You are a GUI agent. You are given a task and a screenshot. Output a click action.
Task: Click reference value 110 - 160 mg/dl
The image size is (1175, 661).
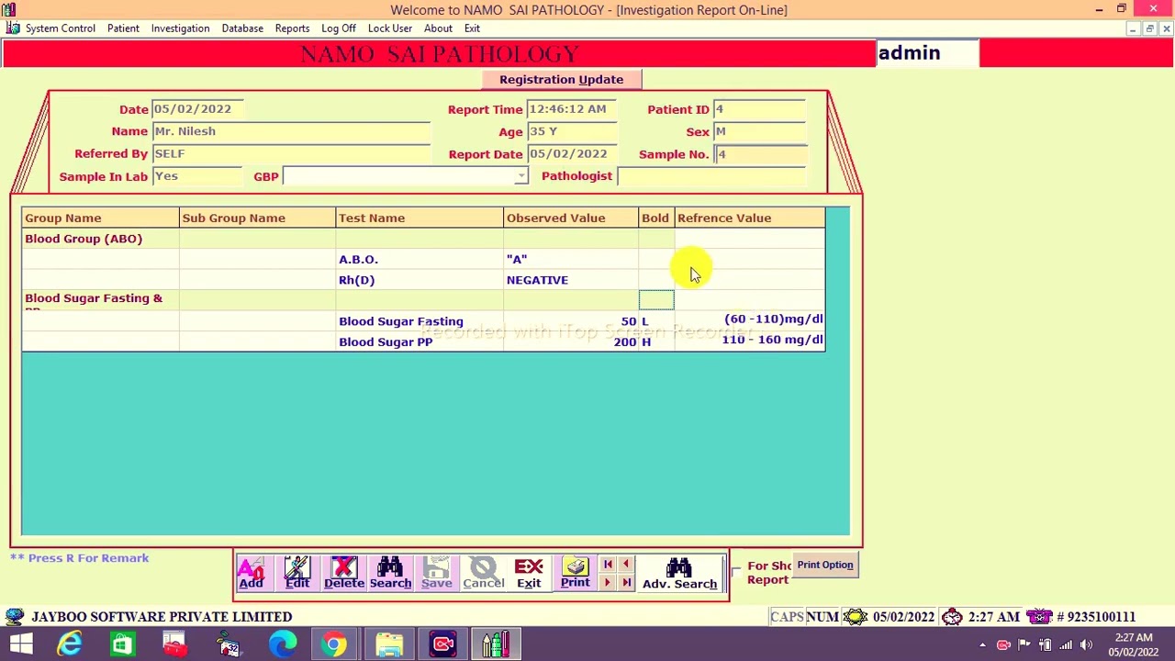[x=750, y=341]
